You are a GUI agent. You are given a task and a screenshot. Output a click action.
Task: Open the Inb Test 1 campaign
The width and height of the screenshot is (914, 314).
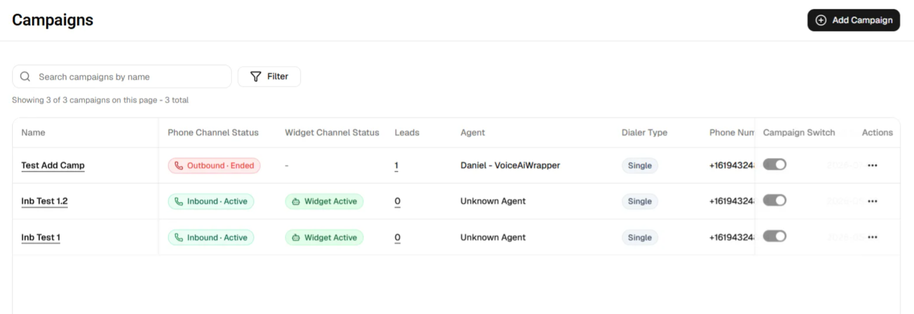point(41,237)
